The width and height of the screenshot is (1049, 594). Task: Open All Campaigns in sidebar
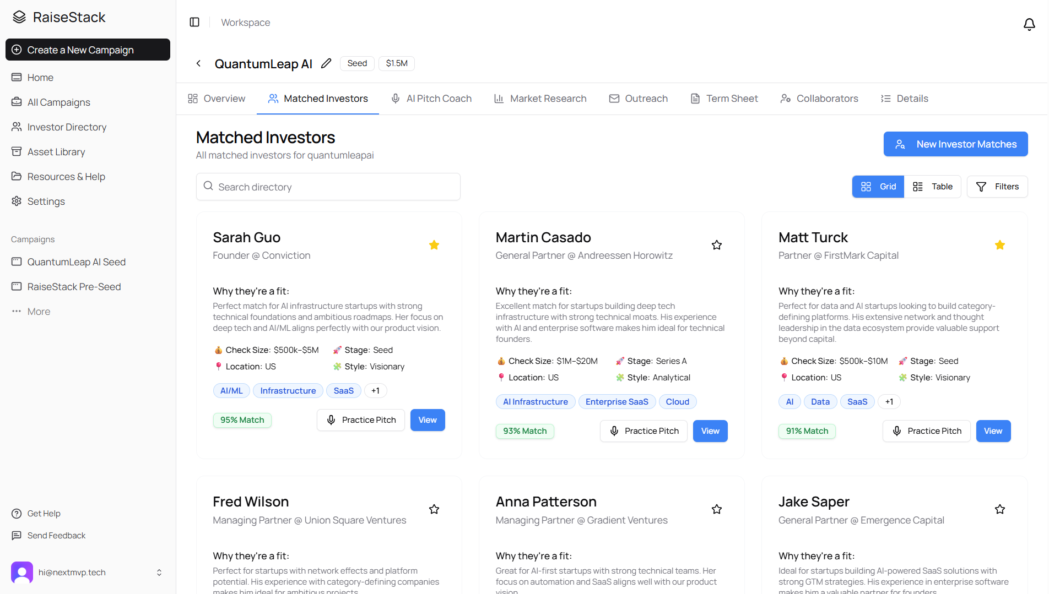pyautogui.click(x=88, y=102)
